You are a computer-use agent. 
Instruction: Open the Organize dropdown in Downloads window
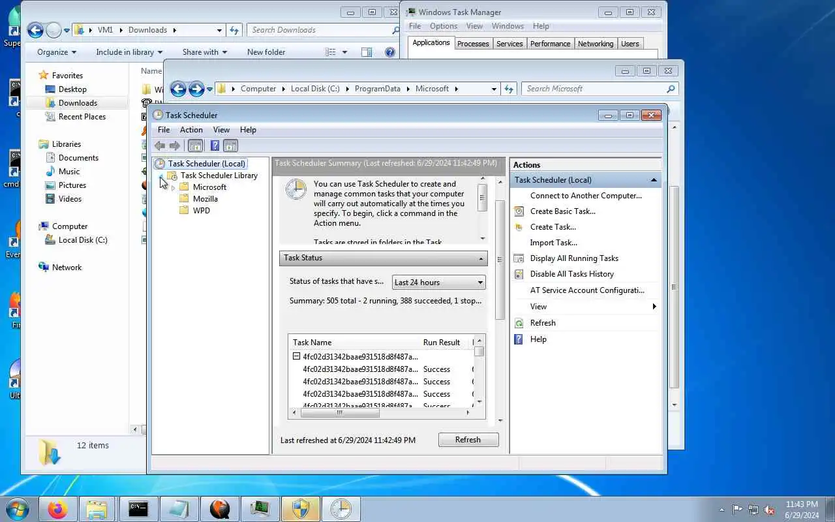[x=57, y=52]
